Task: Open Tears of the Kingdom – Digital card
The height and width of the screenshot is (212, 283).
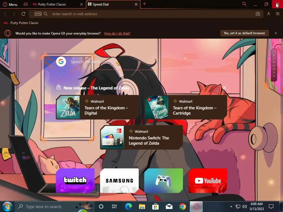Action: click(x=97, y=107)
